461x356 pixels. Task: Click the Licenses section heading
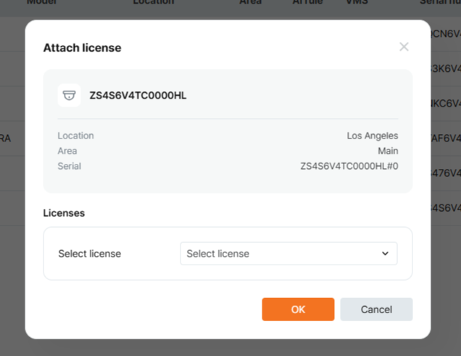point(64,213)
